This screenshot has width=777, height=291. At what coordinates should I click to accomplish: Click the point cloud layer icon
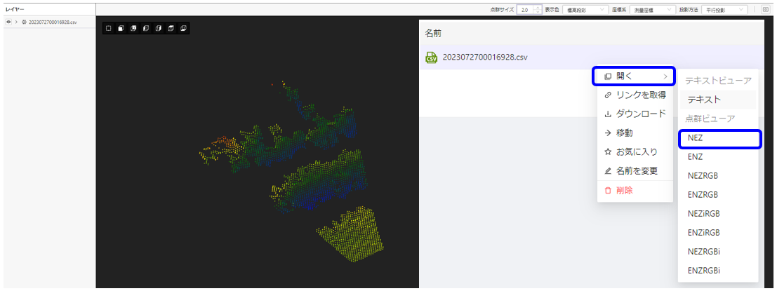[x=25, y=22]
